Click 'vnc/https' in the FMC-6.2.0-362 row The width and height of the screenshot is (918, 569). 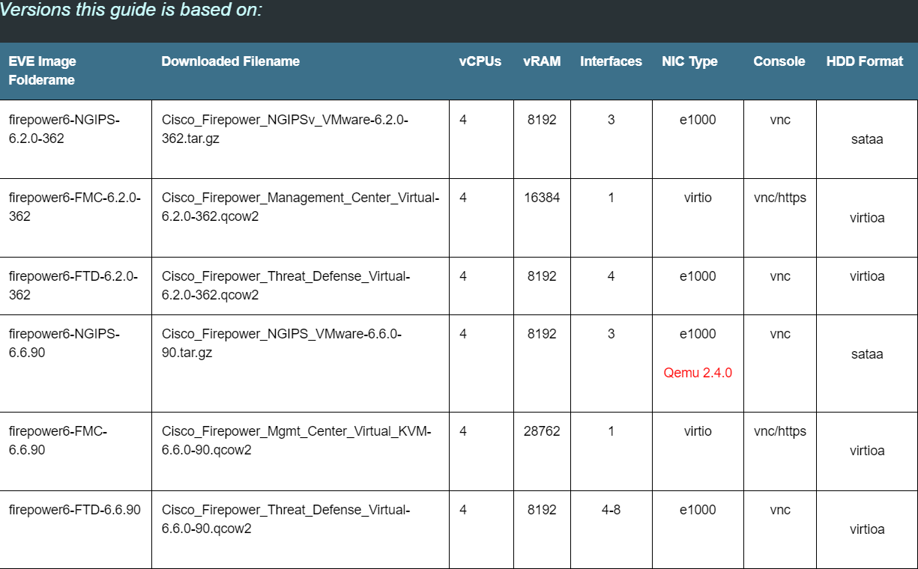tap(780, 198)
